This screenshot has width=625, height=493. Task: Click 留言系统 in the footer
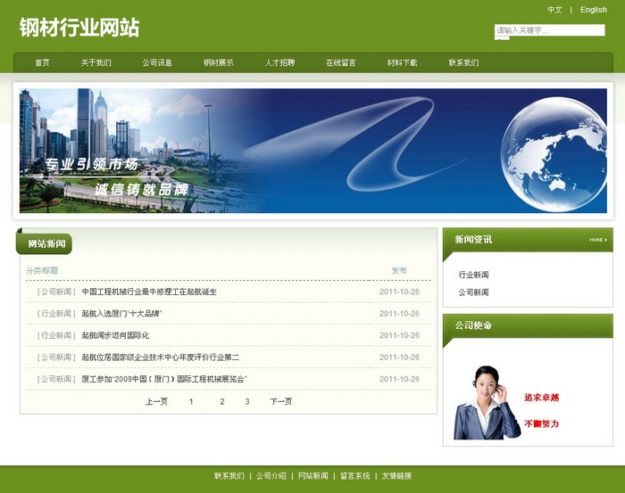354,476
